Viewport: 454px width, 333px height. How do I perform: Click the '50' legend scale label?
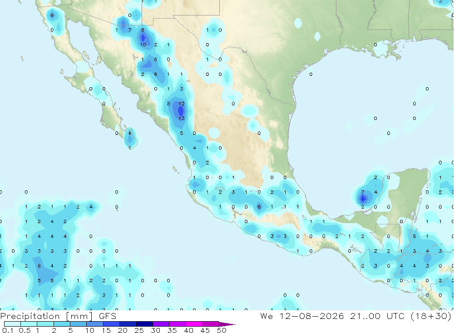coord(222,330)
